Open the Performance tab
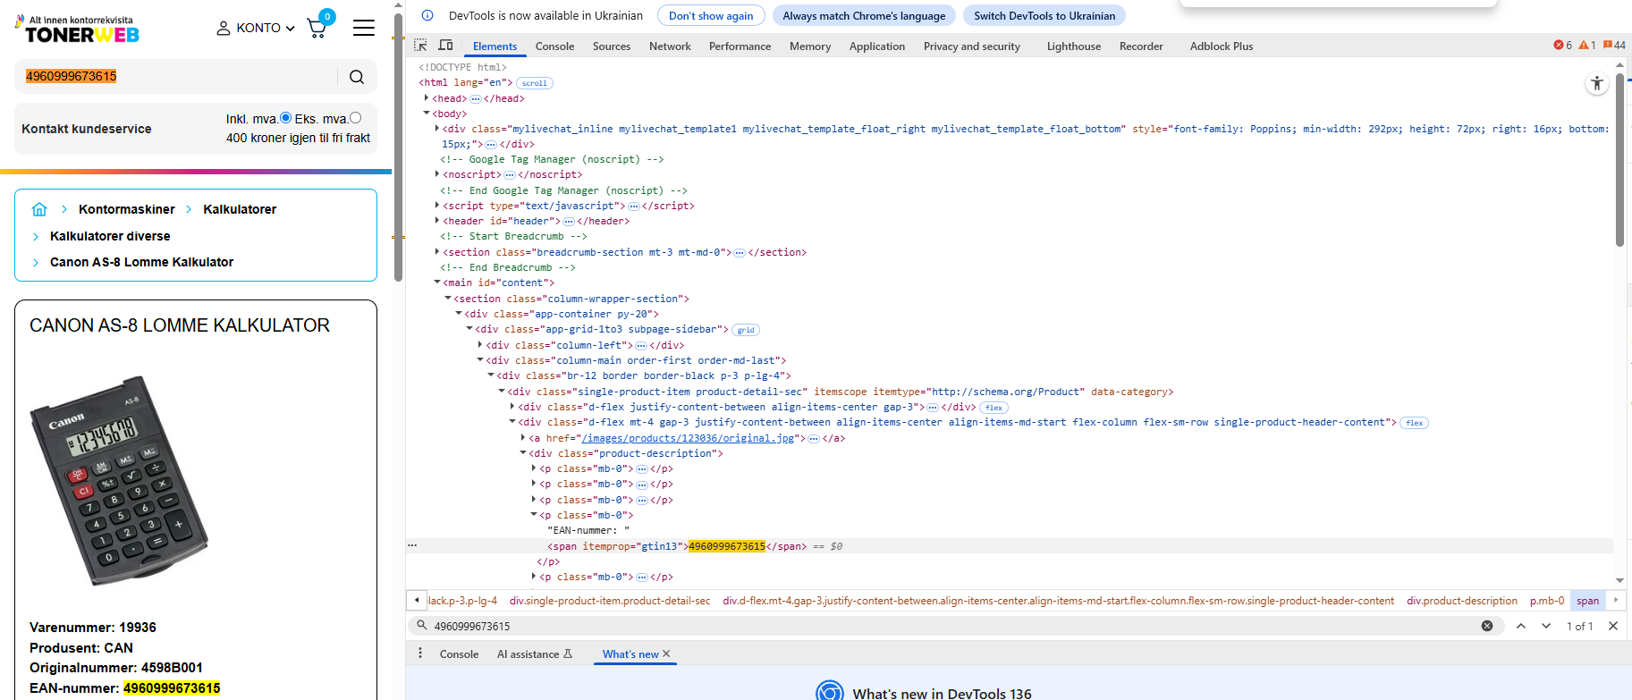Viewport: 1632px width, 700px height. pyautogui.click(x=740, y=46)
